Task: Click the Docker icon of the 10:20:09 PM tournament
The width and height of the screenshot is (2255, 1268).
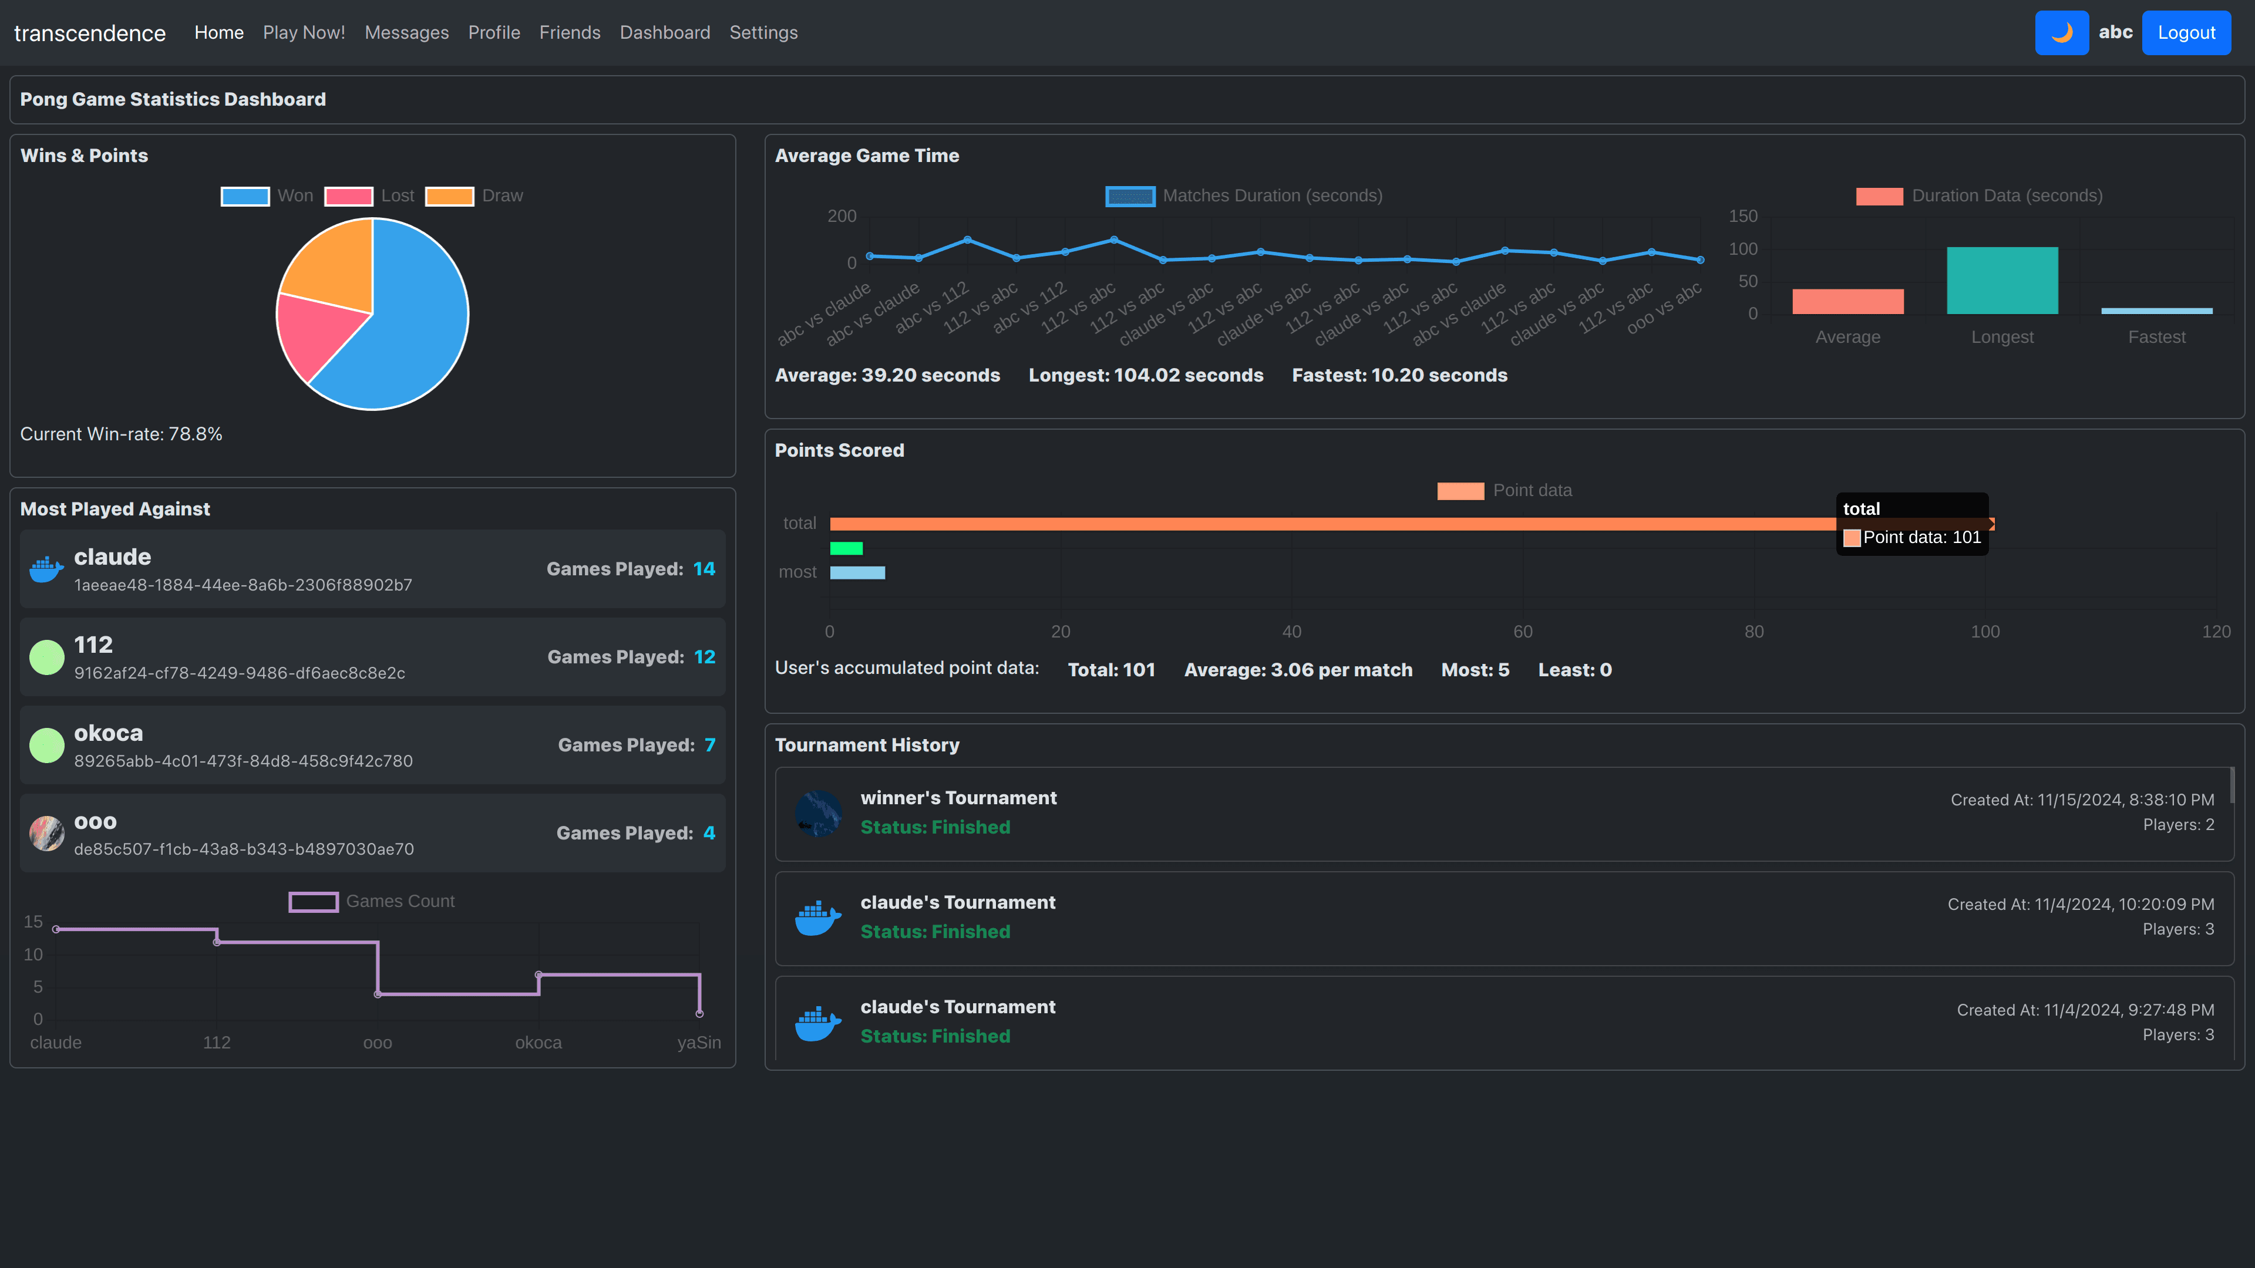Action: point(817,918)
